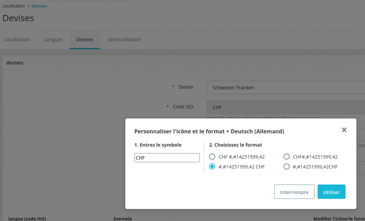This screenshot has height=221, width=365.
Task: Close the currency format dialog with the X icon
Action: (x=343, y=129)
